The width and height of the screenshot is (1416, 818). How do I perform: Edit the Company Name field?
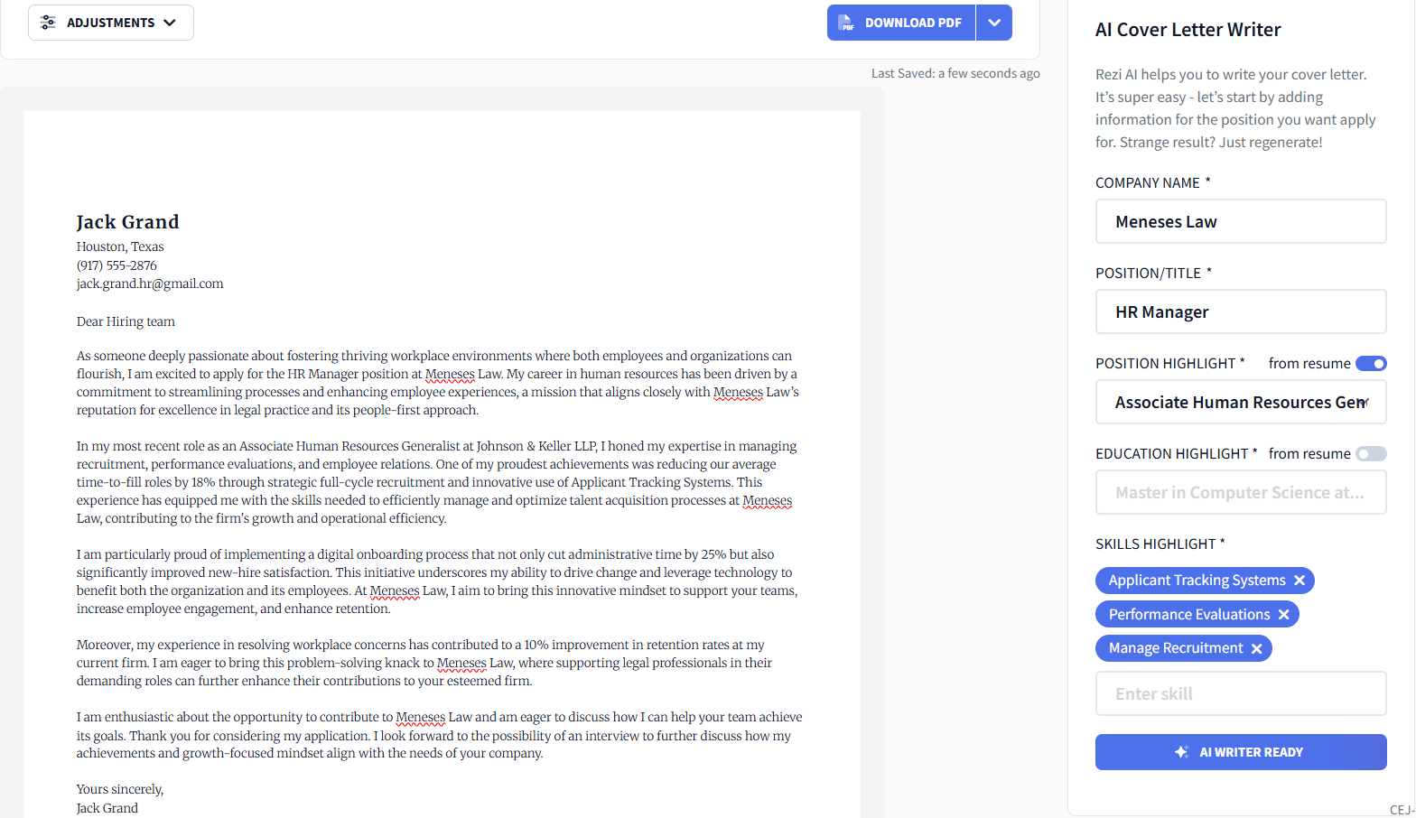point(1241,221)
